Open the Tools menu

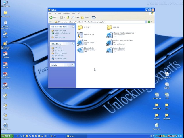[x=73, y=13]
